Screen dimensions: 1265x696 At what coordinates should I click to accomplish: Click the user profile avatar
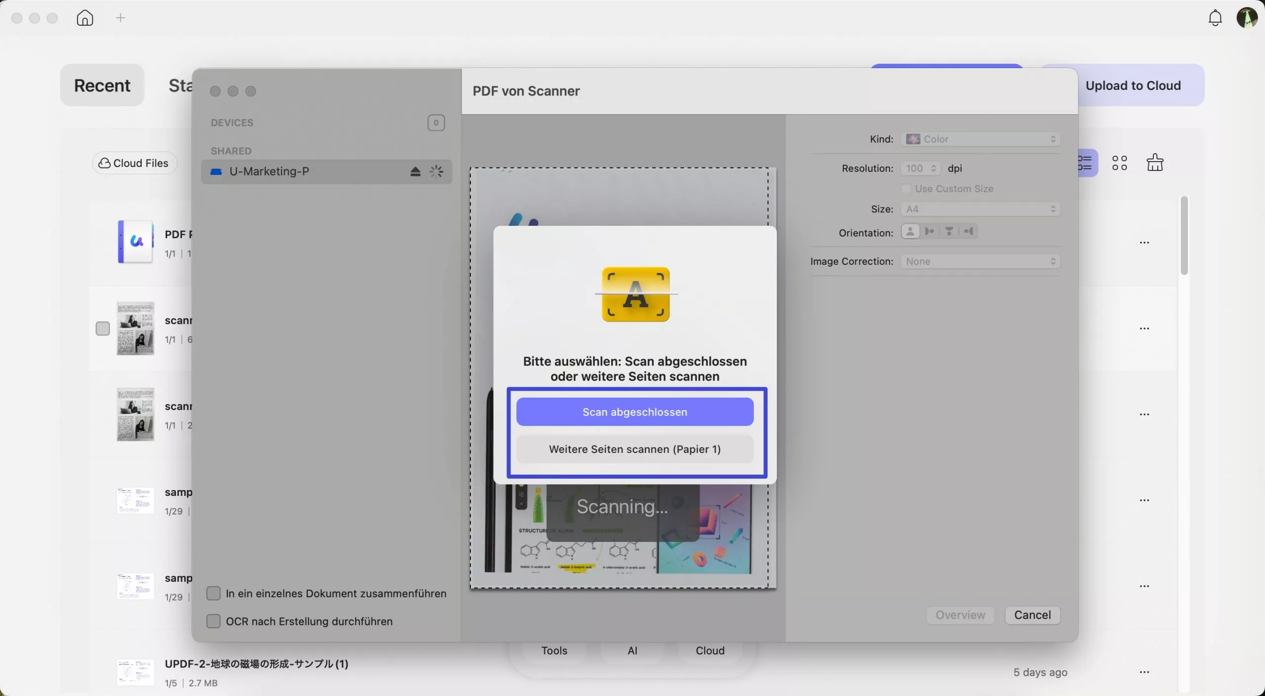tap(1246, 18)
